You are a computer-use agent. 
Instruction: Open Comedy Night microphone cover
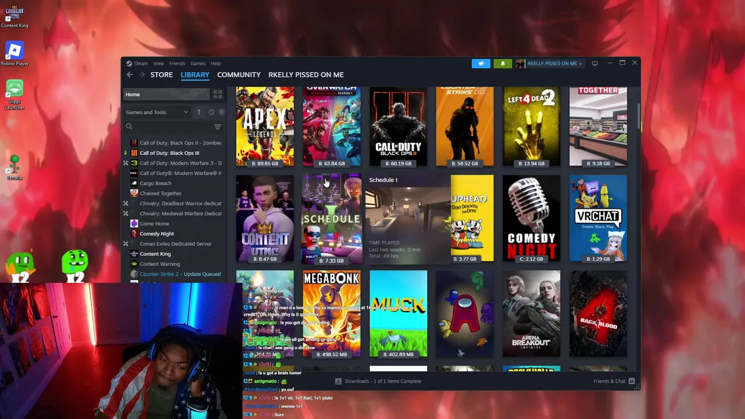(x=531, y=218)
